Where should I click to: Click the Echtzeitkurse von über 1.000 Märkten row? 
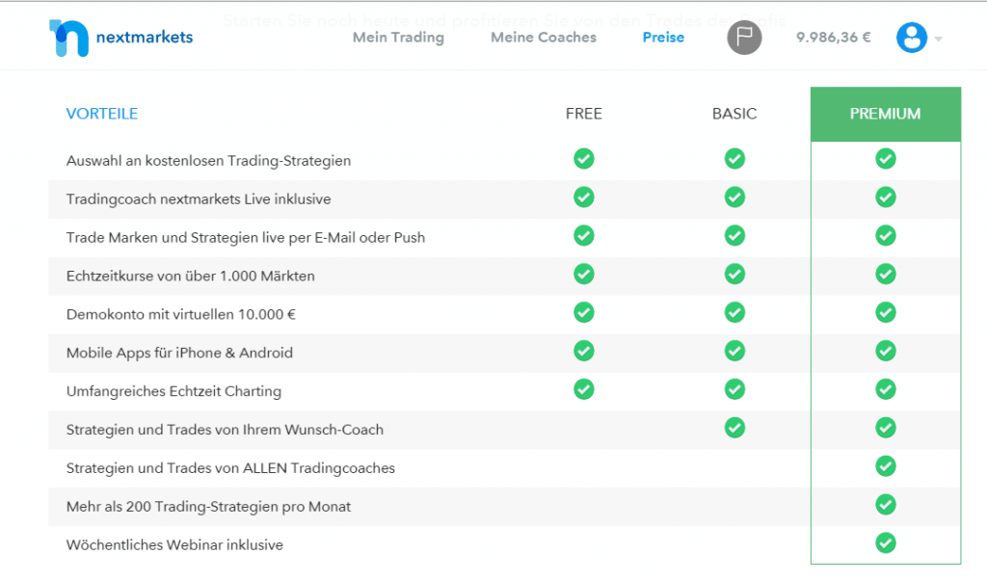click(x=191, y=276)
